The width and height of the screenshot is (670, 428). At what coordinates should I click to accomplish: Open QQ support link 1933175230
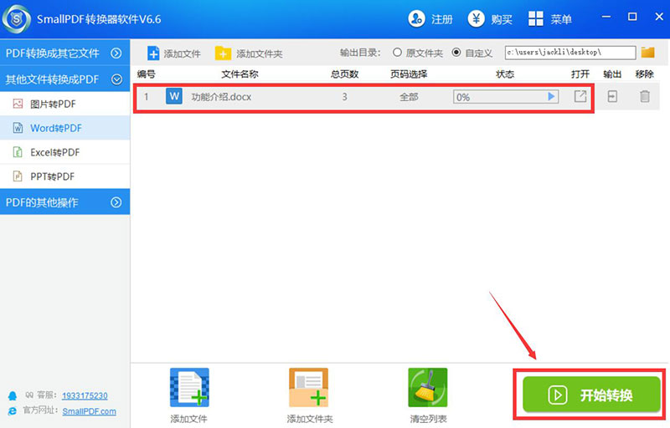point(85,395)
